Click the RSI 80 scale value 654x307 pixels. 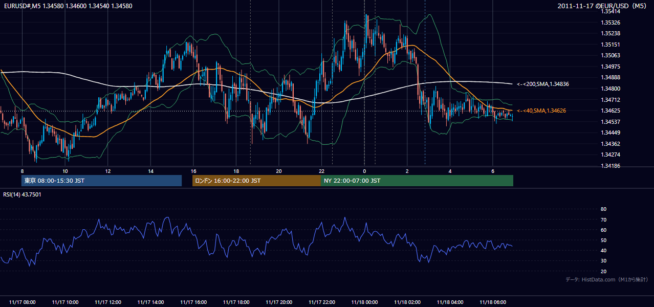[603, 209]
